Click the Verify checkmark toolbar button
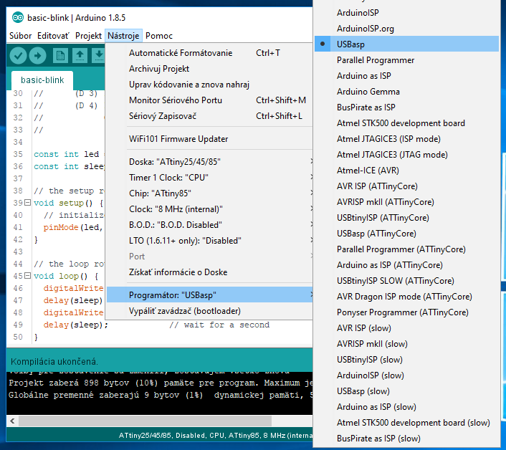 coord(18,55)
